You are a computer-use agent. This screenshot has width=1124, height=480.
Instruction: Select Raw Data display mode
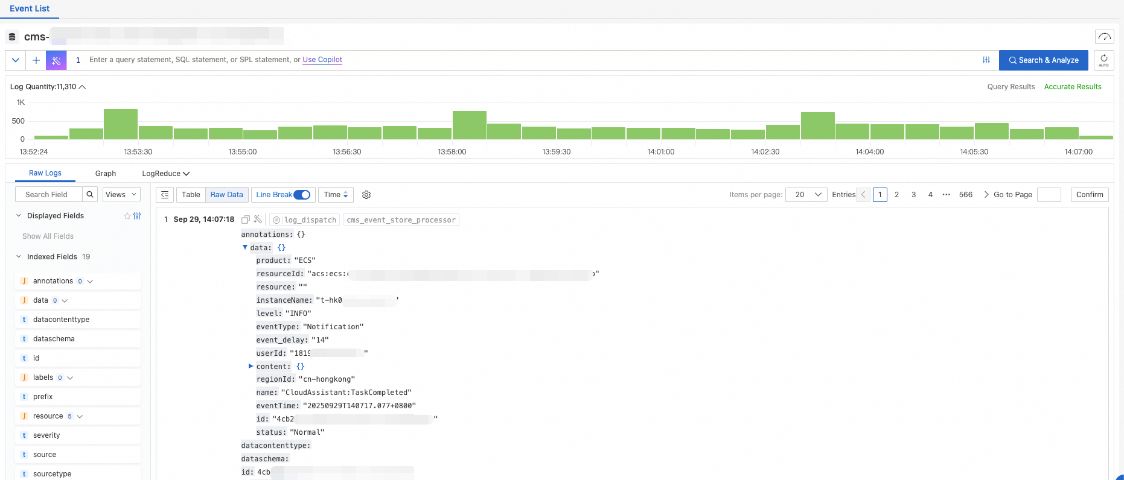[x=226, y=195]
